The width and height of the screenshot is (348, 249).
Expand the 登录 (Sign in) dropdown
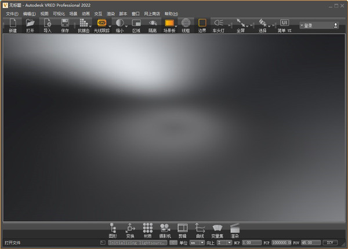coord(320,25)
